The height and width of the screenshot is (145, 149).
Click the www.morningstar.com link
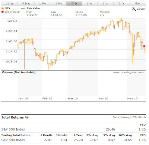pos(128,72)
